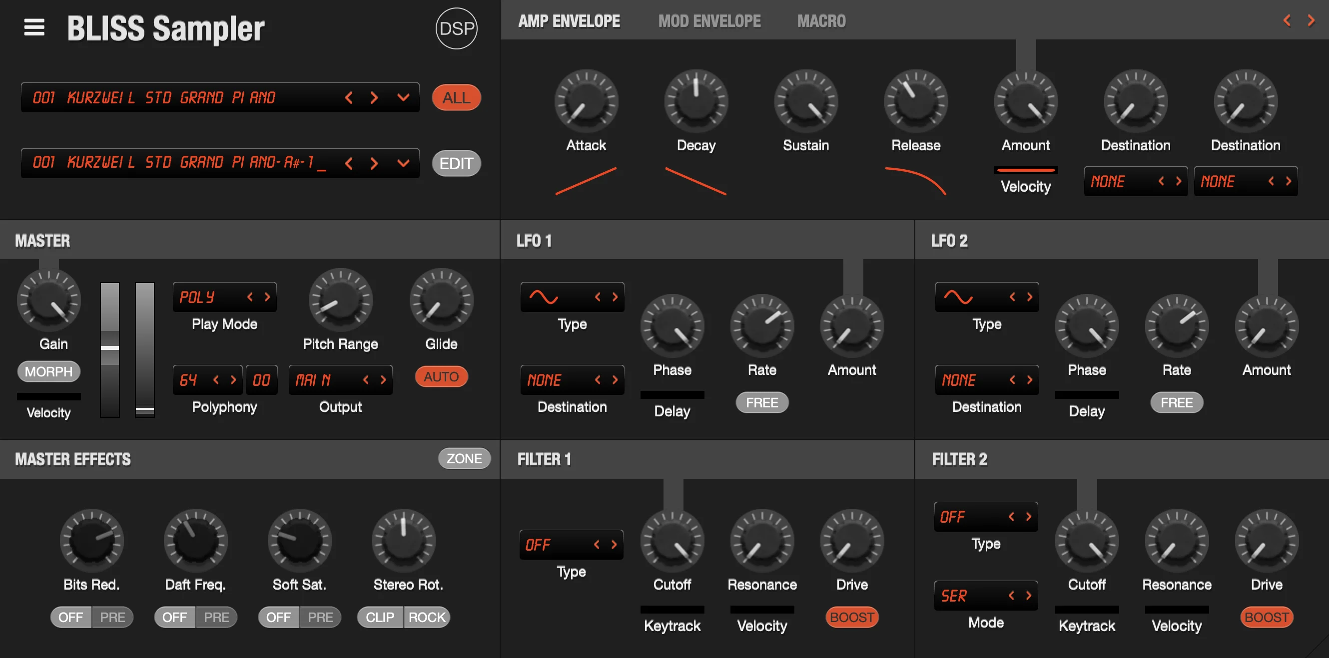This screenshot has height=658, width=1329.
Task: Click the LFO 1 Rate knob
Action: point(762,327)
